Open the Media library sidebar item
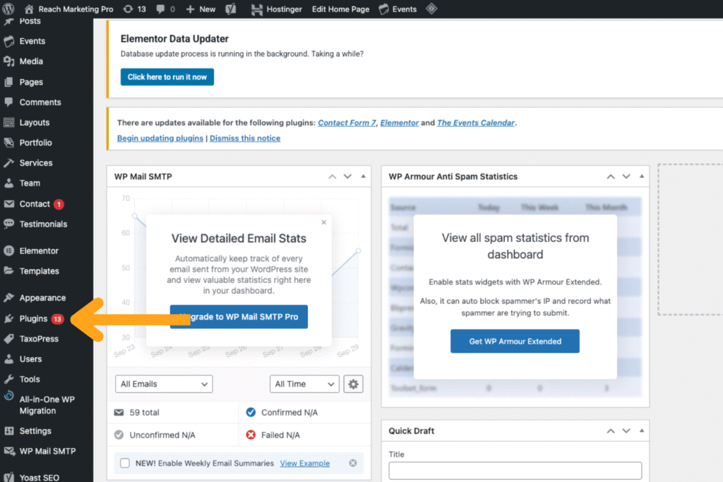723x482 pixels. 31,61
